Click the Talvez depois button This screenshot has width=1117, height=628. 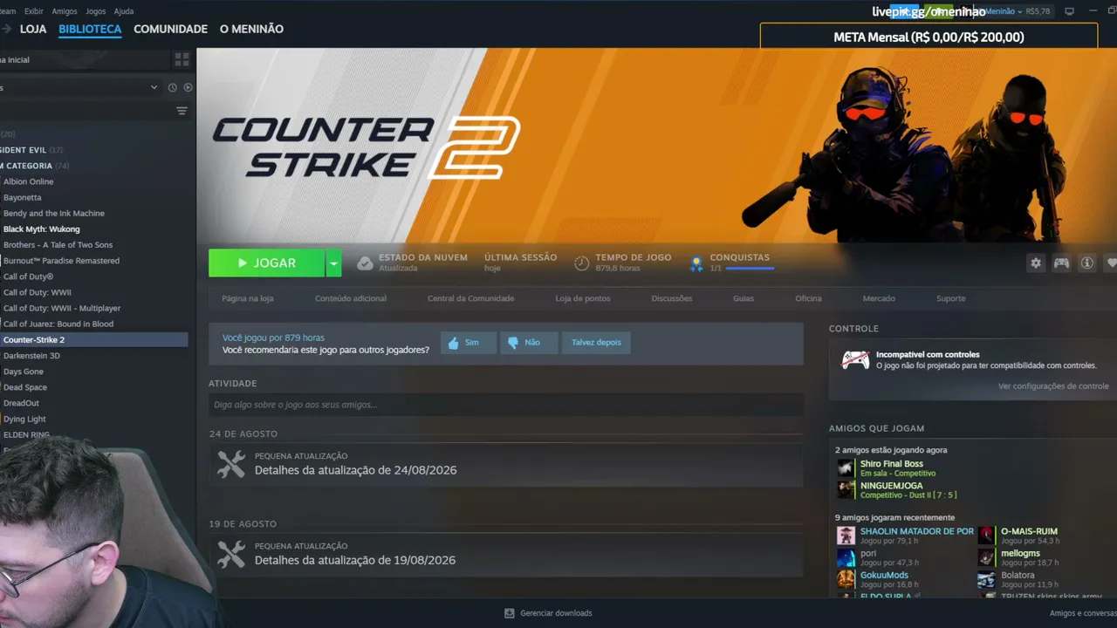pyautogui.click(x=596, y=343)
